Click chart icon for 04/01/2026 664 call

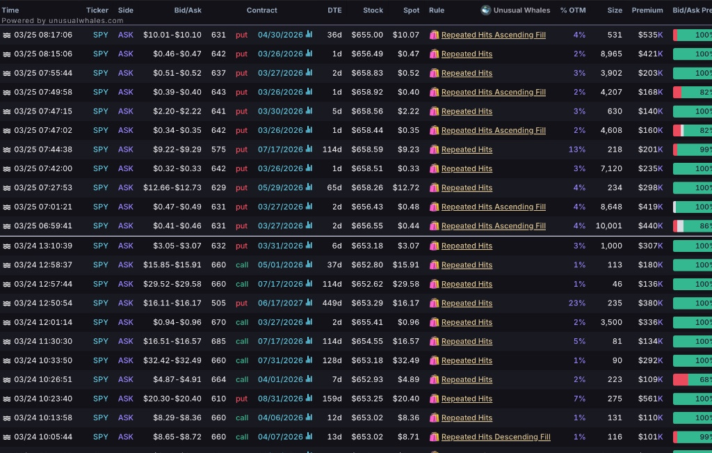[x=309, y=379]
